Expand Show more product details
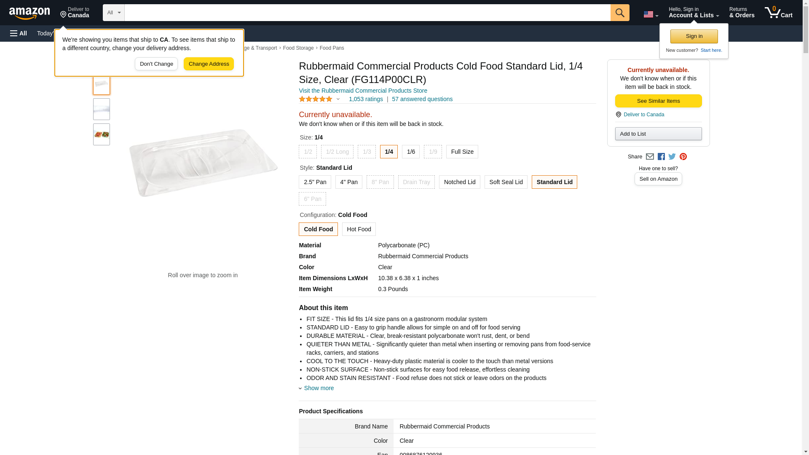Viewport: 809px width, 455px height. pos(318,388)
